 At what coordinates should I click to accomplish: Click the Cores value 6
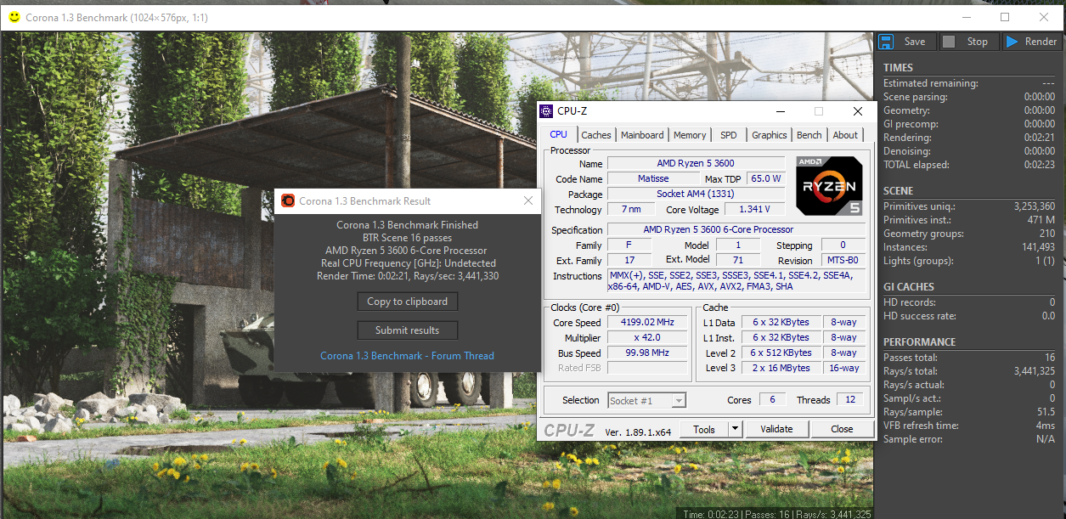point(772,400)
